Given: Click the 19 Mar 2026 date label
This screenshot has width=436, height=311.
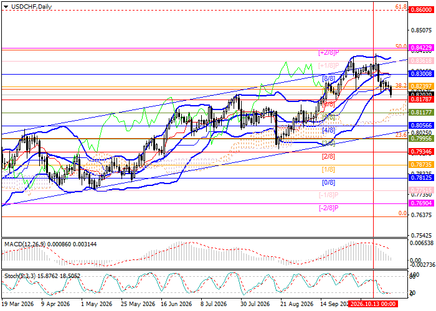Looking at the screenshot, I should [x=17, y=304].
